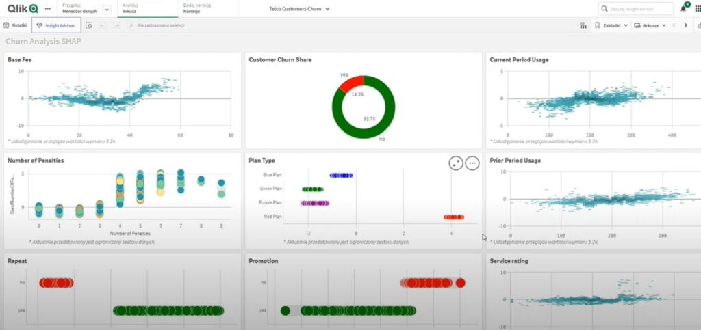Expand the Zakładki bookmarks dropdown
This screenshot has width=701, height=330.
(x=611, y=25)
